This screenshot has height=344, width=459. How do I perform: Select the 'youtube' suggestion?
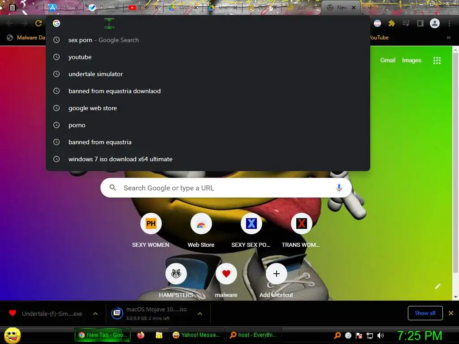(x=208, y=57)
